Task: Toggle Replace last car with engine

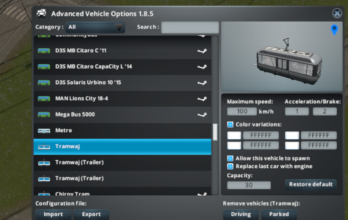Action: [230, 166]
